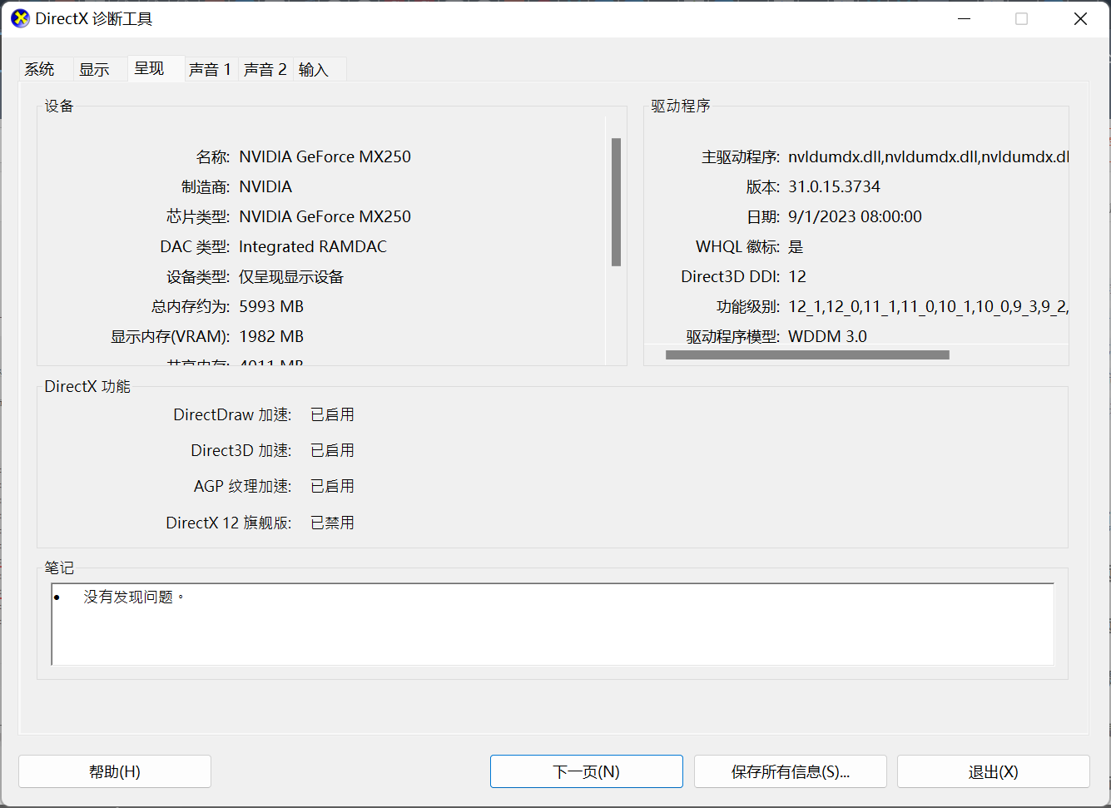Image resolution: width=1111 pixels, height=808 pixels.
Task: Click the 显示内存(VRAM) label
Action: pos(171,336)
